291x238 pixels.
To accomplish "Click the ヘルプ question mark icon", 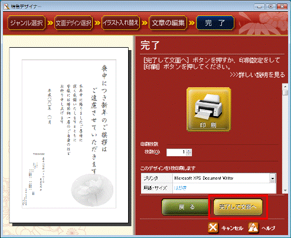I will [253, 228].
